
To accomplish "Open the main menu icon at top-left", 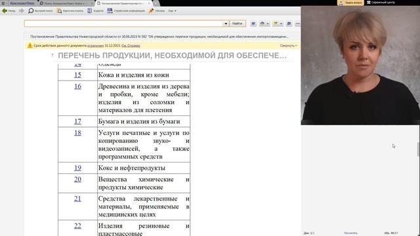I will 3,3.
